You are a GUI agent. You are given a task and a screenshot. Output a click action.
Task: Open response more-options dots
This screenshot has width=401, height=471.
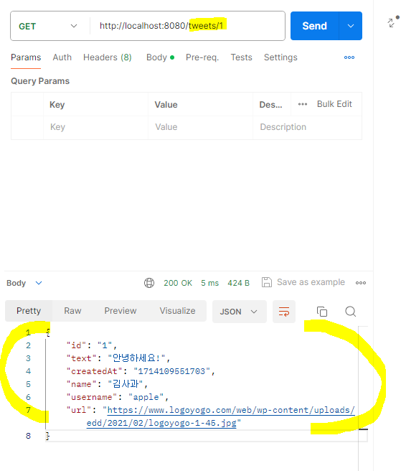[361, 283]
